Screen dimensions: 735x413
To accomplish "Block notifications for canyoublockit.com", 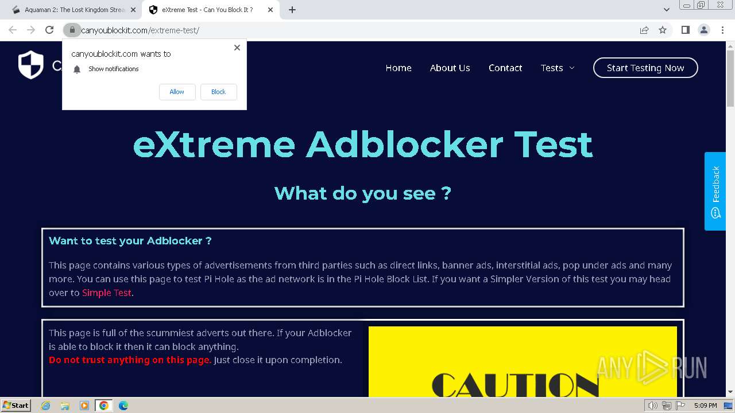I will (218, 92).
